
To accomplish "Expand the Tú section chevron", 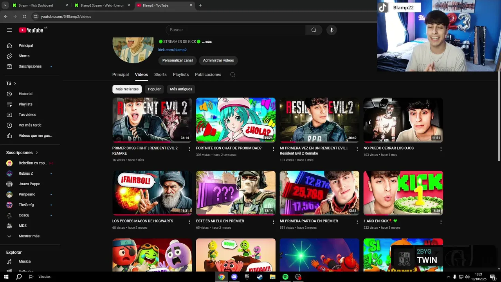I will pos(15,84).
